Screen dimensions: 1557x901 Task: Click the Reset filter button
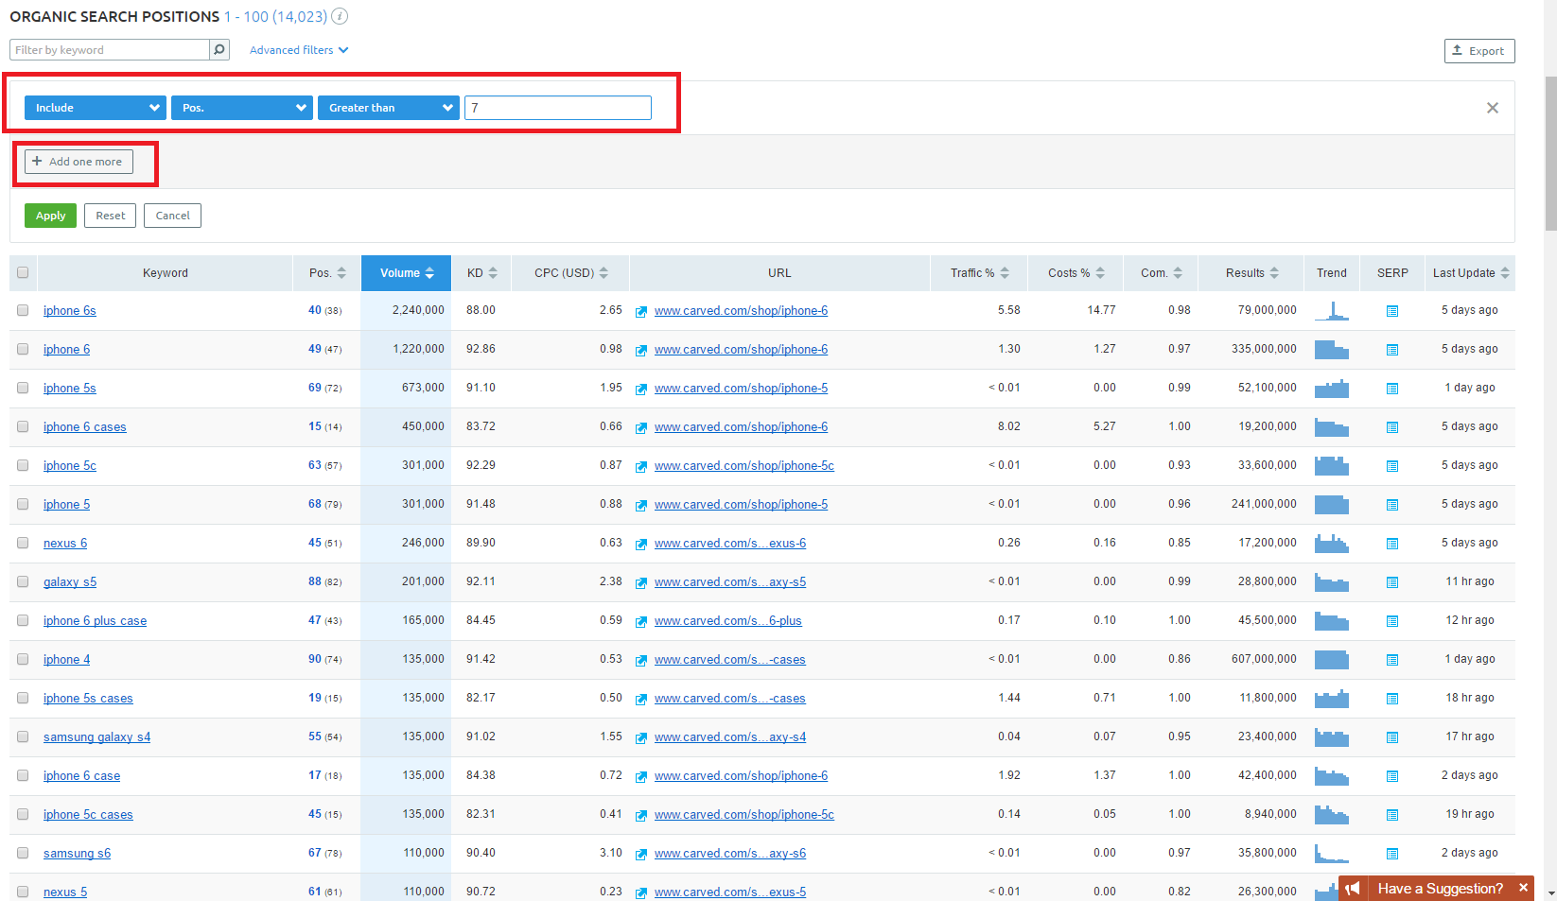(x=110, y=216)
